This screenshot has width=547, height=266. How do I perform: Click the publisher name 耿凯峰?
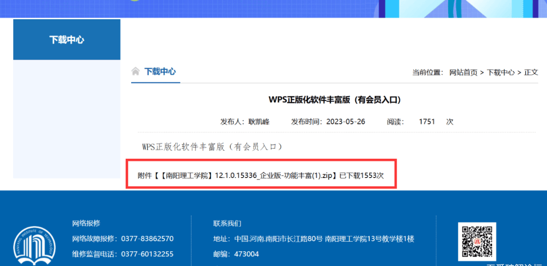259,122
